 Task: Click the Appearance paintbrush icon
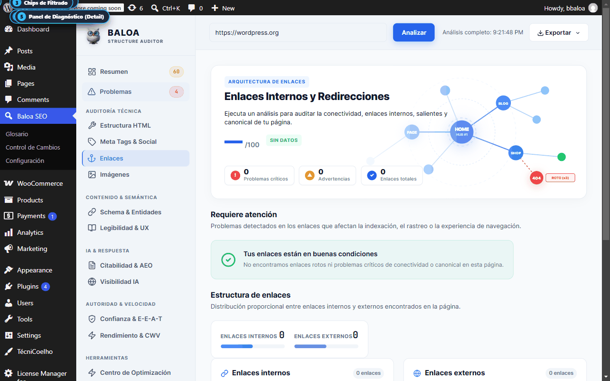pos(9,270)
